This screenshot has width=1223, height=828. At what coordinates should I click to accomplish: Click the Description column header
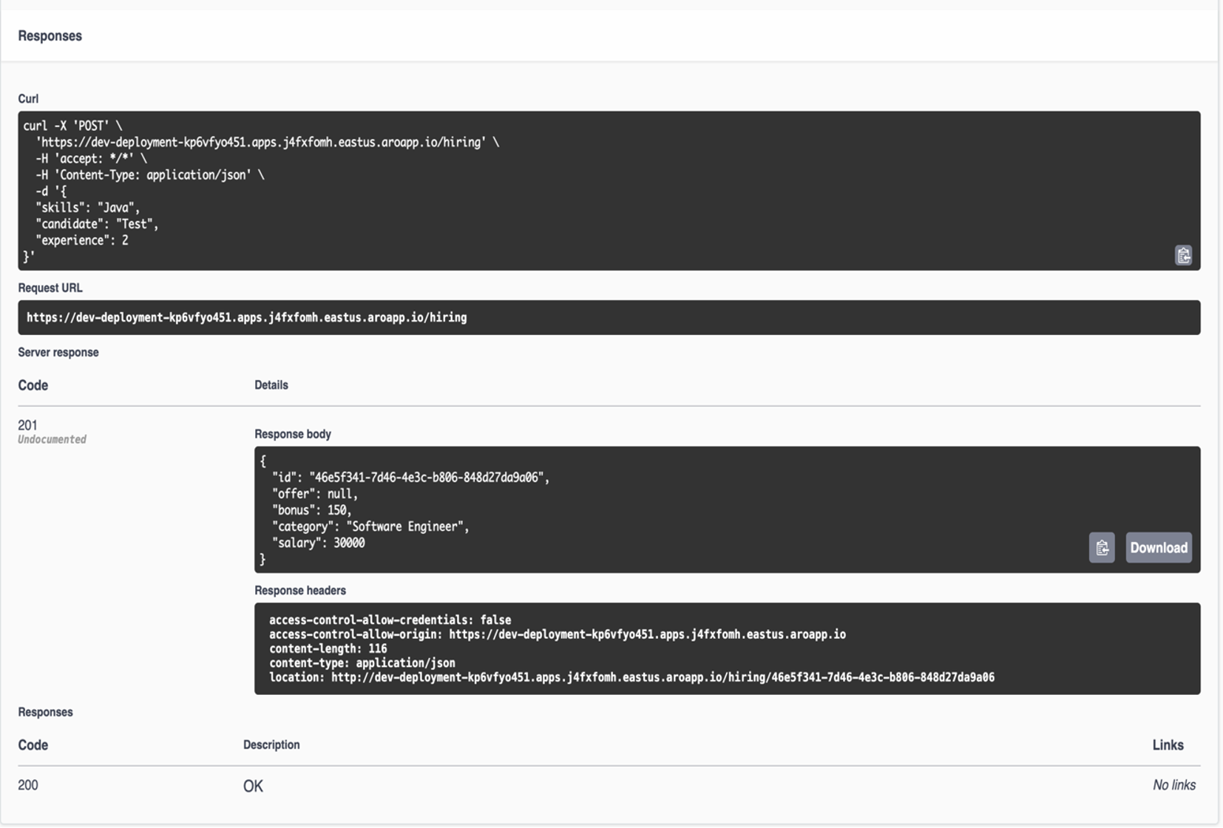tap(271, 744)
